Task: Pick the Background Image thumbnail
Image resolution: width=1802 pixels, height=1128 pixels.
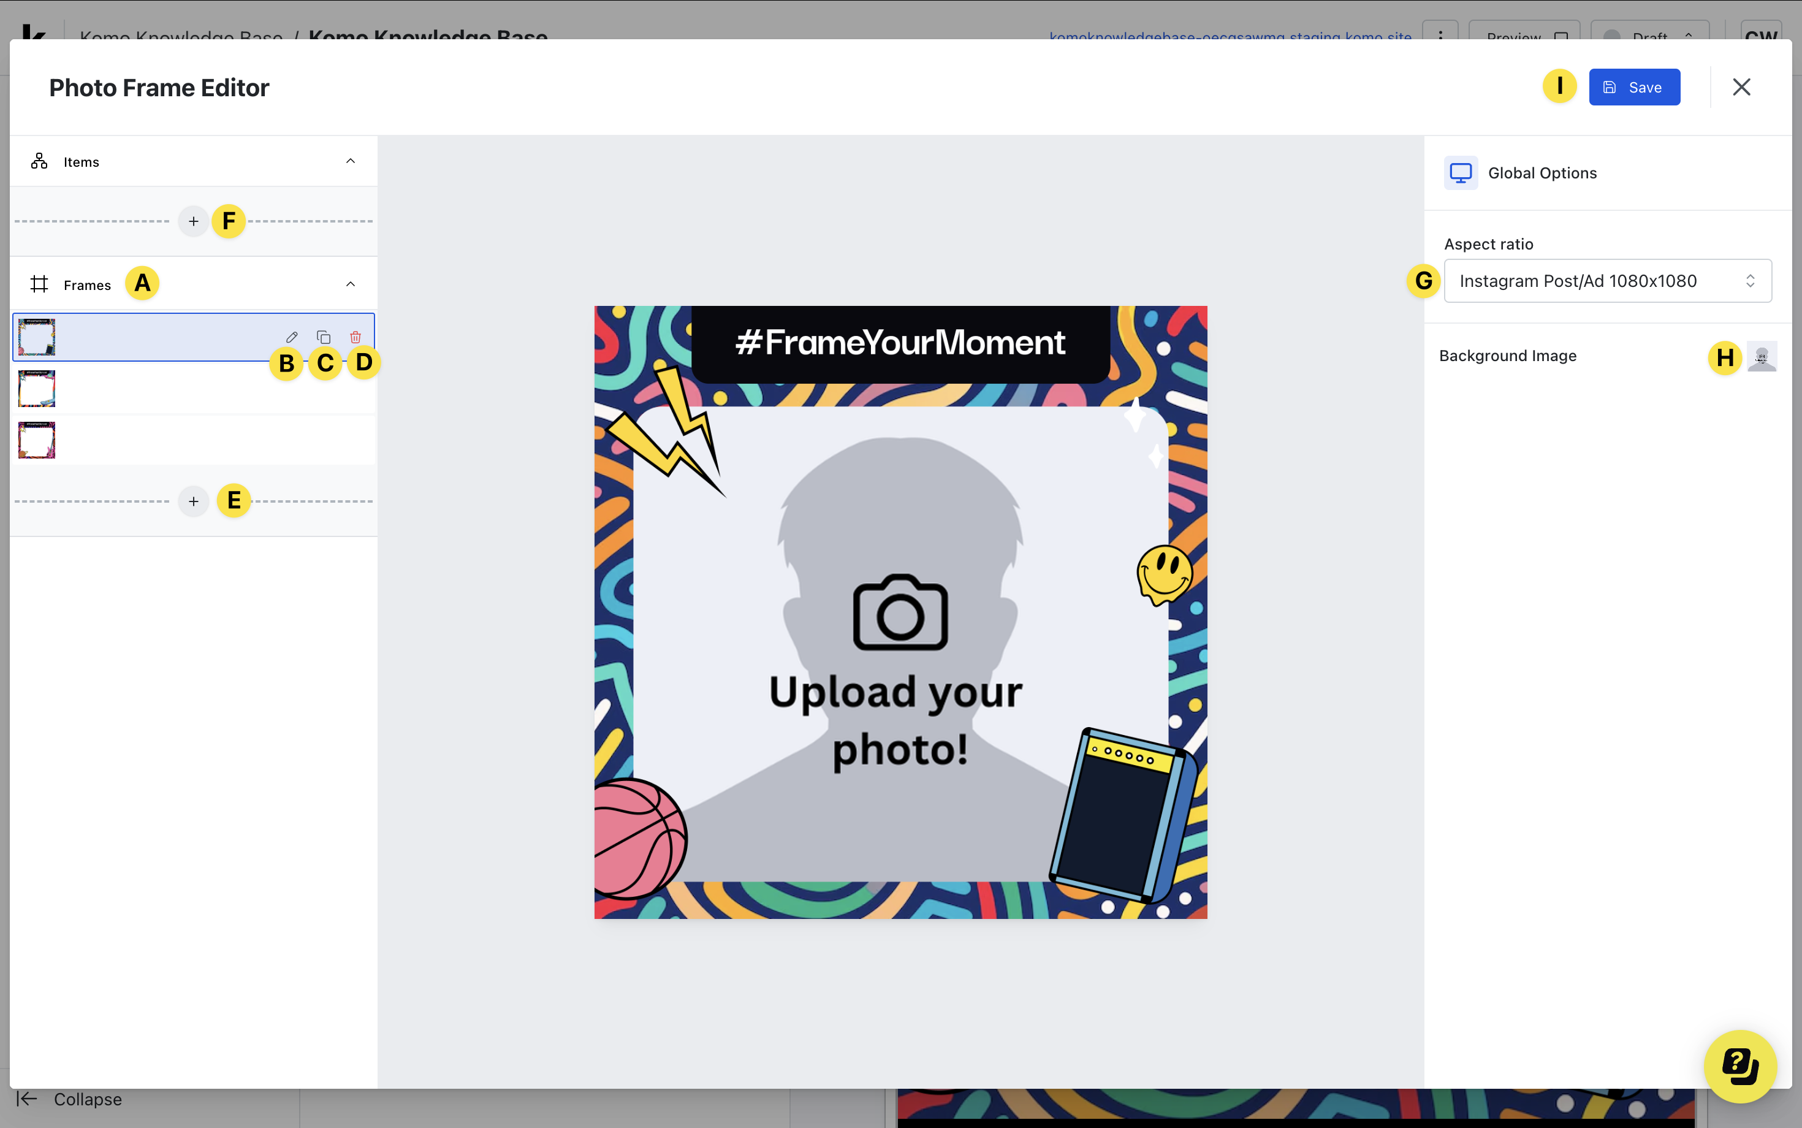Action: 1762,357
